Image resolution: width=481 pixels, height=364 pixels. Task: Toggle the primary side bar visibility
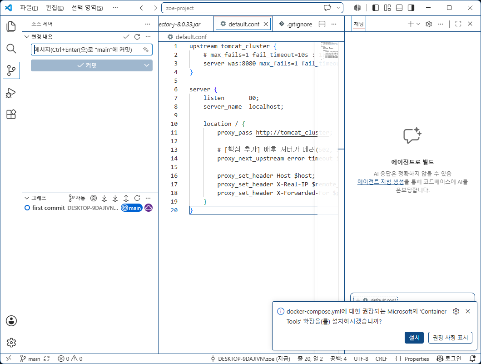[x=376, y=8]
